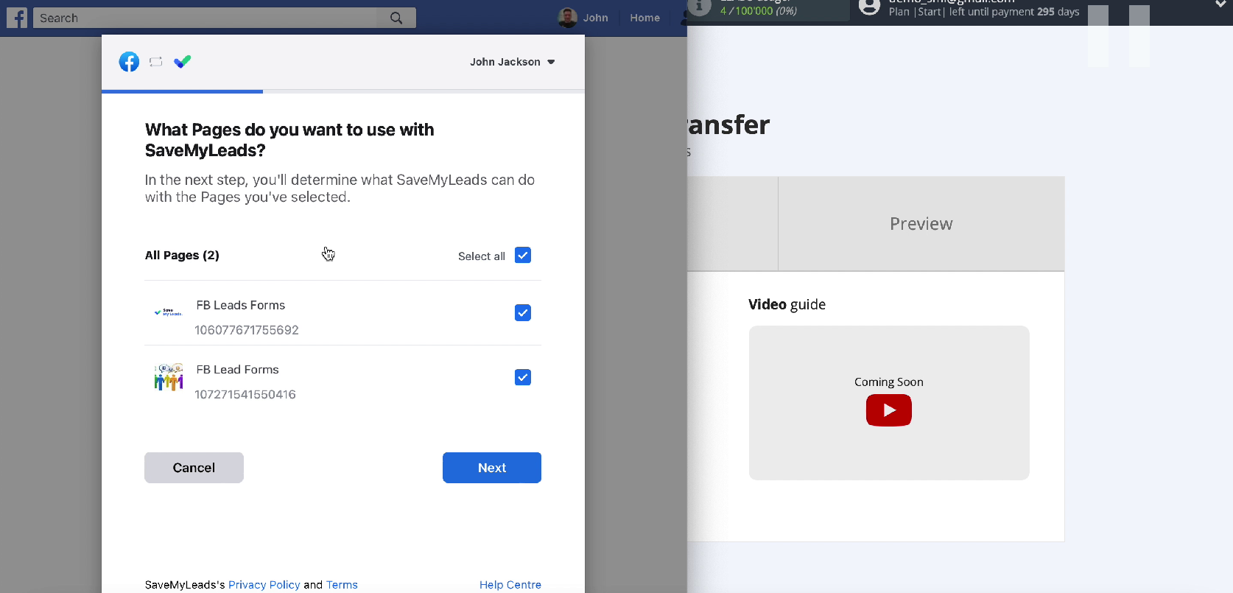Open the Help Centre link

pos(510,585)
